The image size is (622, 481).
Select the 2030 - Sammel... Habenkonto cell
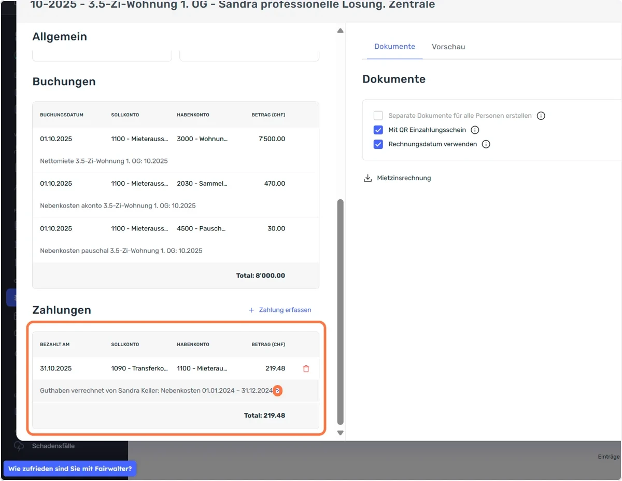tap(202, 184)
